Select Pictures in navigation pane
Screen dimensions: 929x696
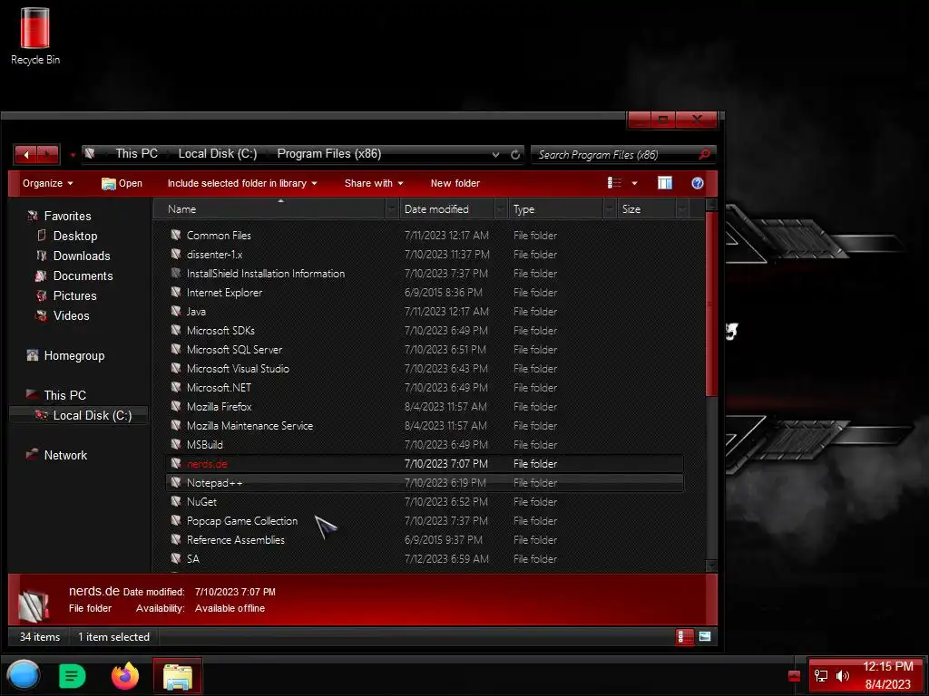click(74, 296)
